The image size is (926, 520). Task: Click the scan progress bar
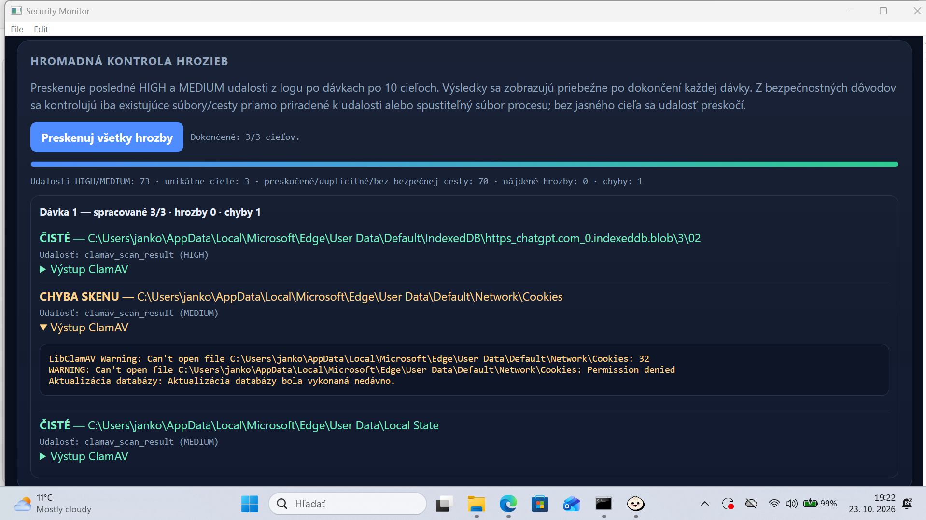(x=464, y=164)
